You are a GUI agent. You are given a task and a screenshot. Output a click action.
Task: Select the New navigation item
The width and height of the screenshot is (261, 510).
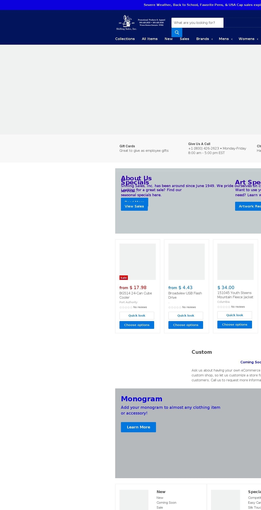click(x=169, y=39)
